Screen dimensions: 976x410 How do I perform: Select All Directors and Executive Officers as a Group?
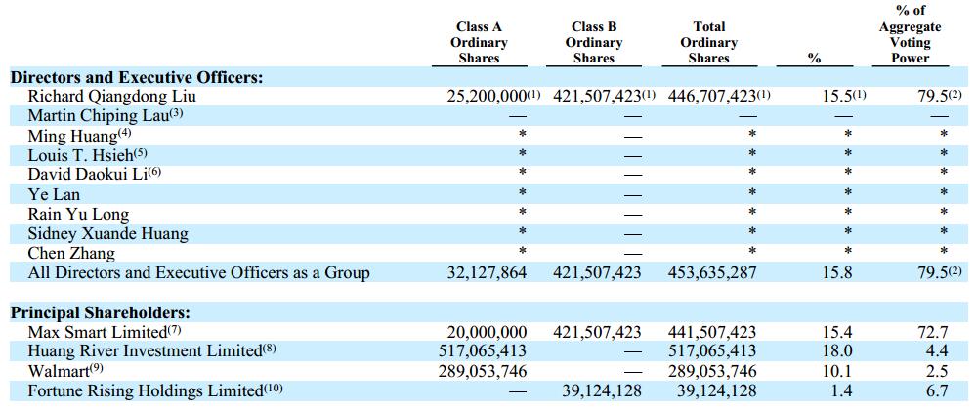pyautogui.click(x=199, y=273)
